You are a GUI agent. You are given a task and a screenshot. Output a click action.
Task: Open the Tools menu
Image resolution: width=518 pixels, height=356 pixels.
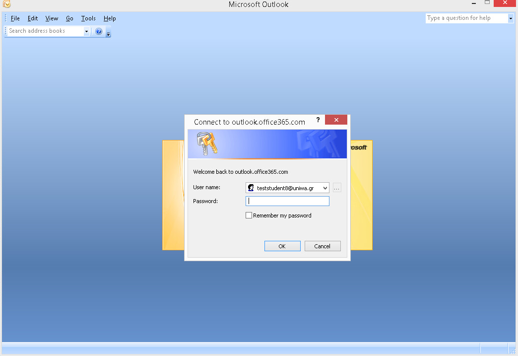[88, 18]
